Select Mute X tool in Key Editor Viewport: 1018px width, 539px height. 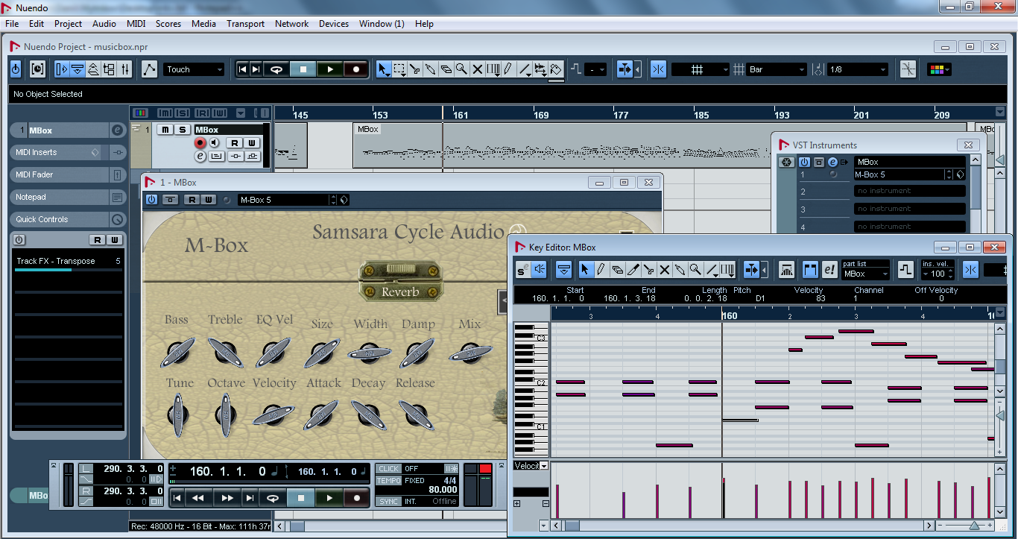665,270
